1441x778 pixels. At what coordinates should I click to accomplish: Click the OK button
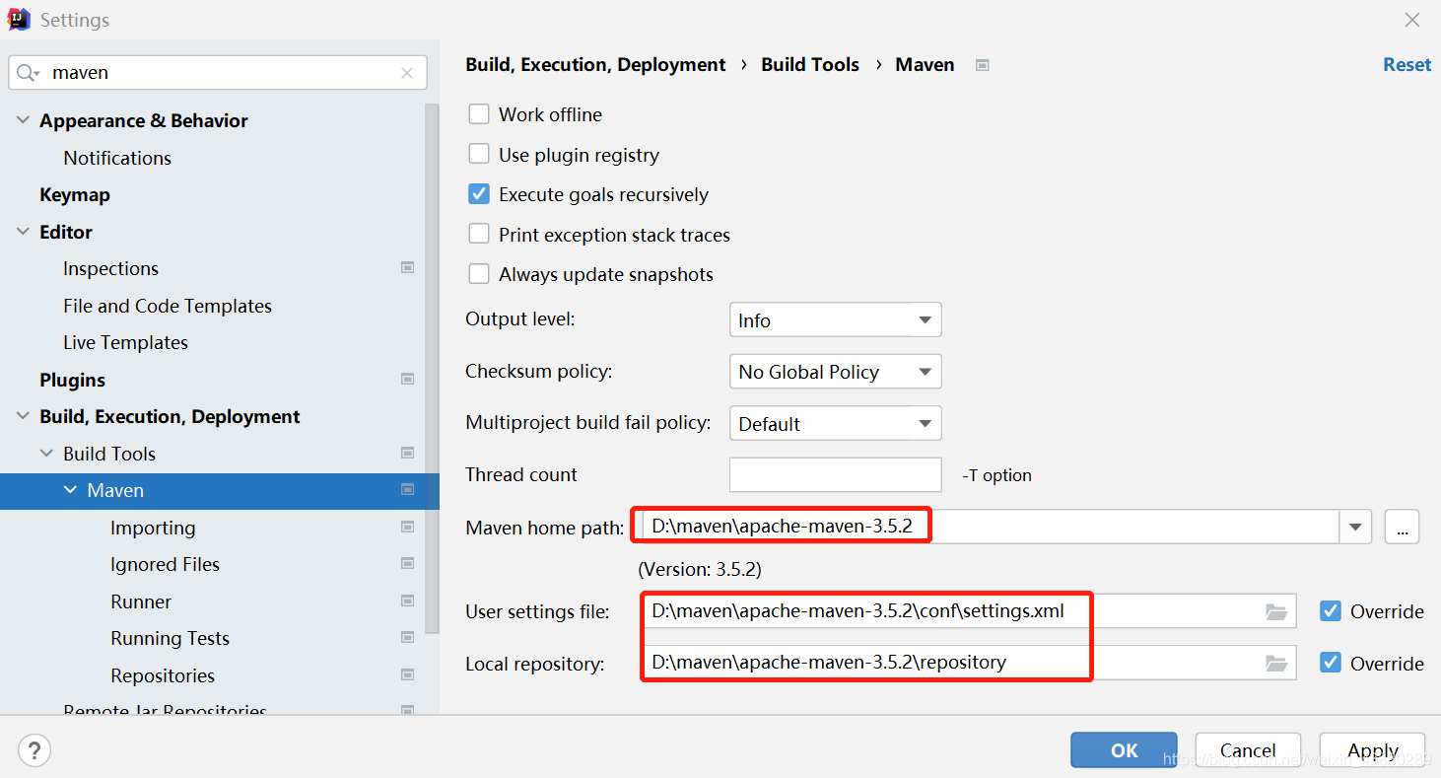1124,750
